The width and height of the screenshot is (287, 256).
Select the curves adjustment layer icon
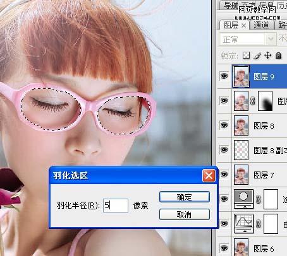click(243, 224)
